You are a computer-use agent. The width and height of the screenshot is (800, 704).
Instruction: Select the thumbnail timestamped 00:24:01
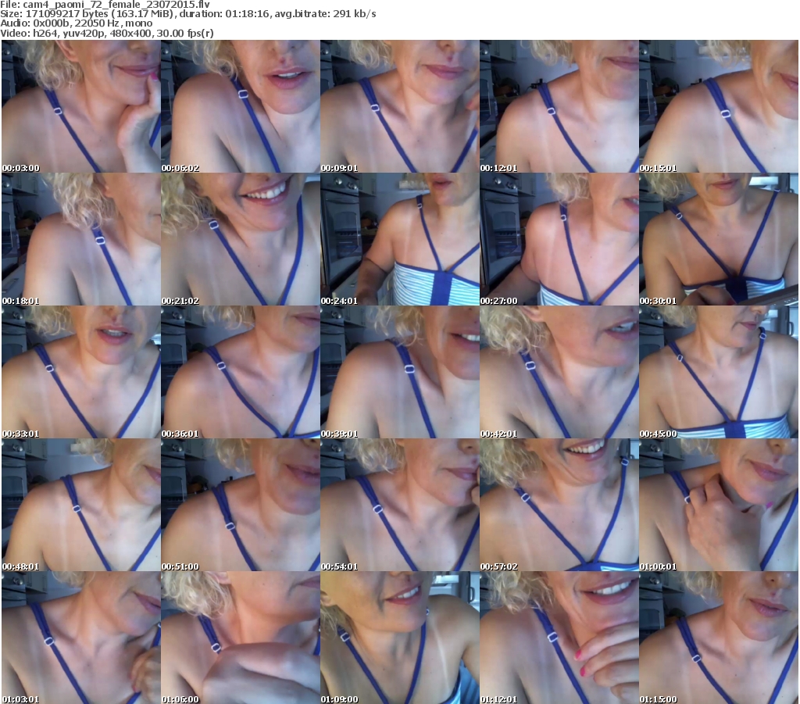(x=400, y=239)
